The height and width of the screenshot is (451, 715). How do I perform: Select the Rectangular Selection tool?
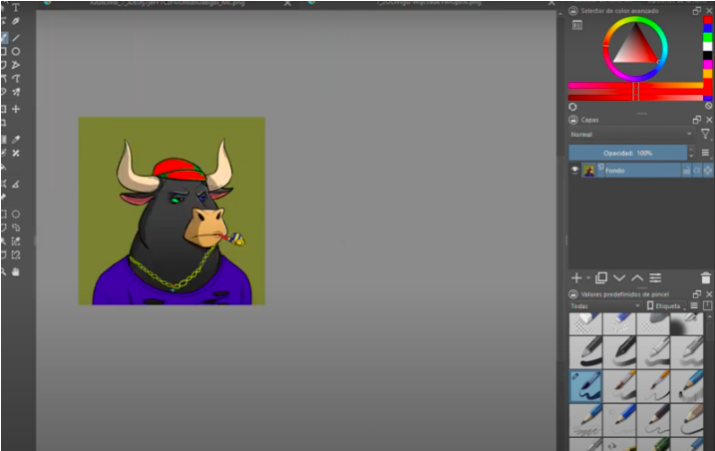3,214
